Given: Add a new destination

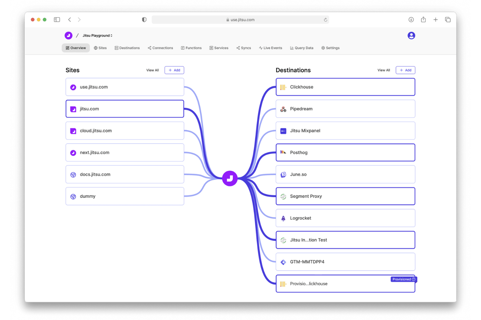Looking at the screenshot, I should pyautogui.click(x=405, y=70).
